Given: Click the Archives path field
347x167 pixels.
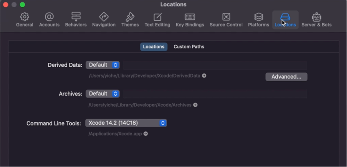Looking at the screenshot, I should pyautogui.click(x=215, y=94).
